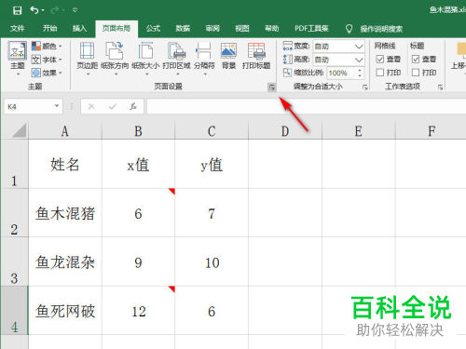Click the formula bar input area
The height and width of the screenshot is (349, 466).
(307, 107)
